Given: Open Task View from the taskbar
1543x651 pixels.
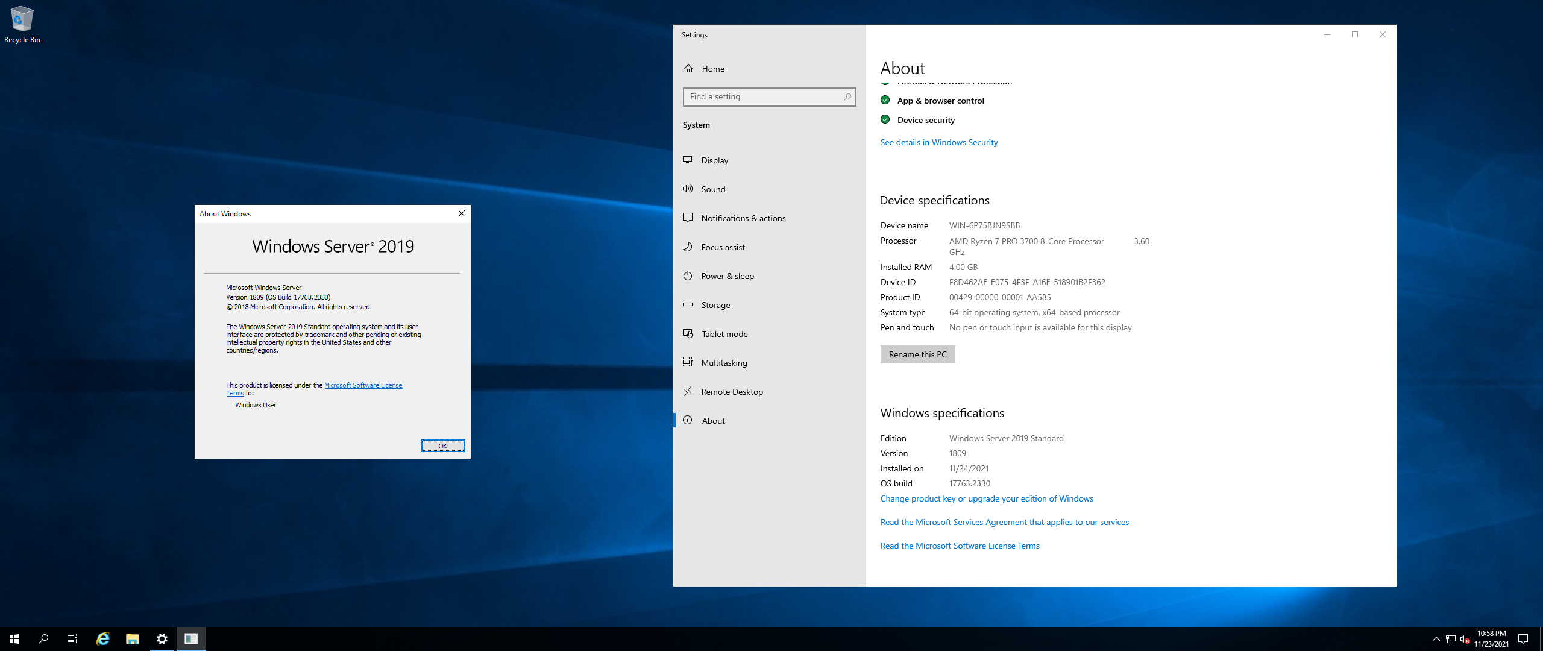Looking at the screenshot, I should pos(72,639).
